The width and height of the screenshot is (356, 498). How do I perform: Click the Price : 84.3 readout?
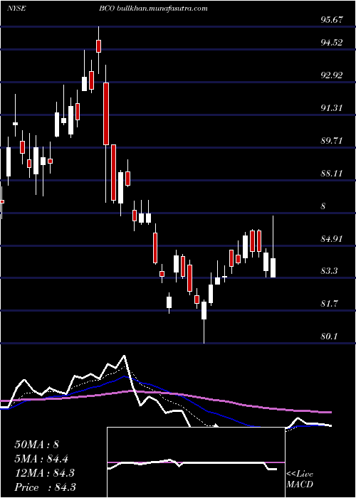45,487
